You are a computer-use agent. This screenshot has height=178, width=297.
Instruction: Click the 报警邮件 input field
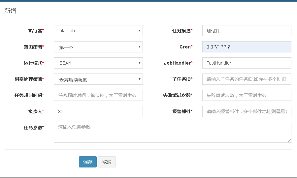[x=247, y=111]
